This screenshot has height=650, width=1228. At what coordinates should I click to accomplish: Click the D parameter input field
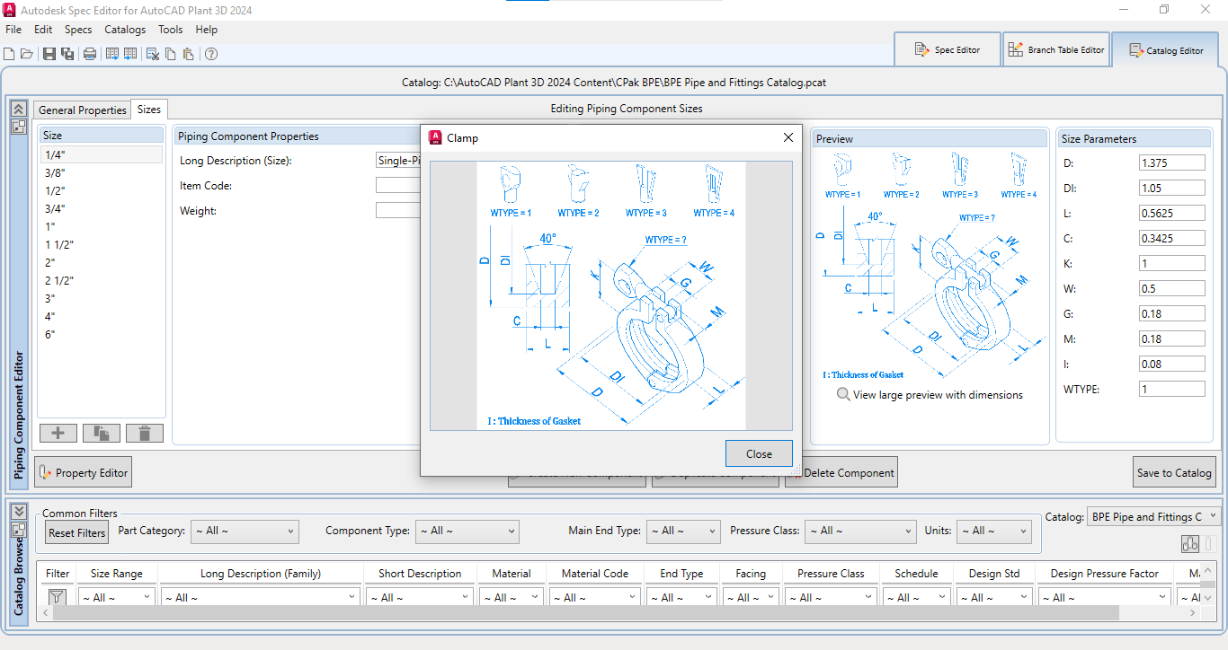click(x=1171, y=162)
